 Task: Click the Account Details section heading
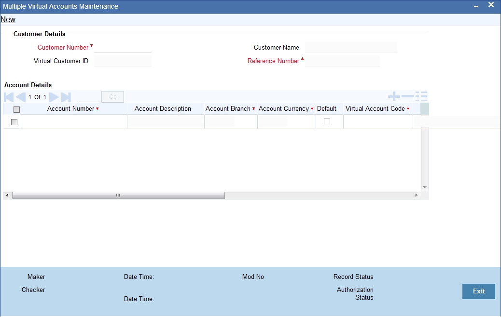pos(28,85)
